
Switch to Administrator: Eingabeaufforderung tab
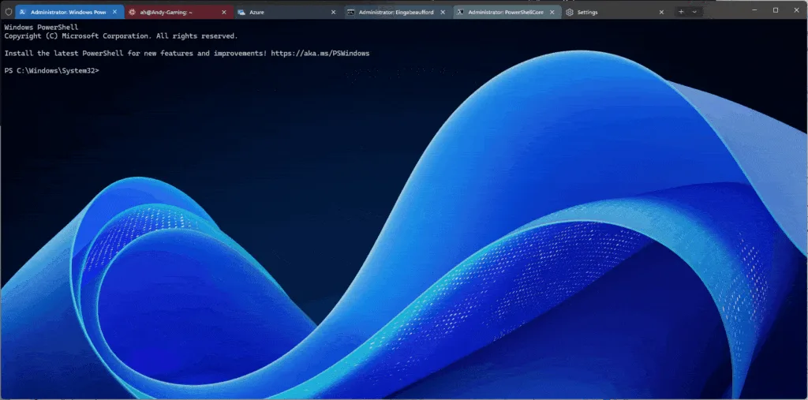point(398,12)
